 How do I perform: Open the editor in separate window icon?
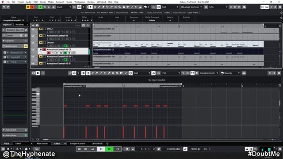coord(270,73)
